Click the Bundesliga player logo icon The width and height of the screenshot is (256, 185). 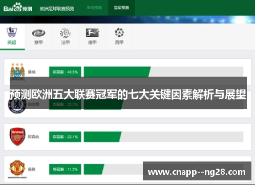click(x=92, y=33)
